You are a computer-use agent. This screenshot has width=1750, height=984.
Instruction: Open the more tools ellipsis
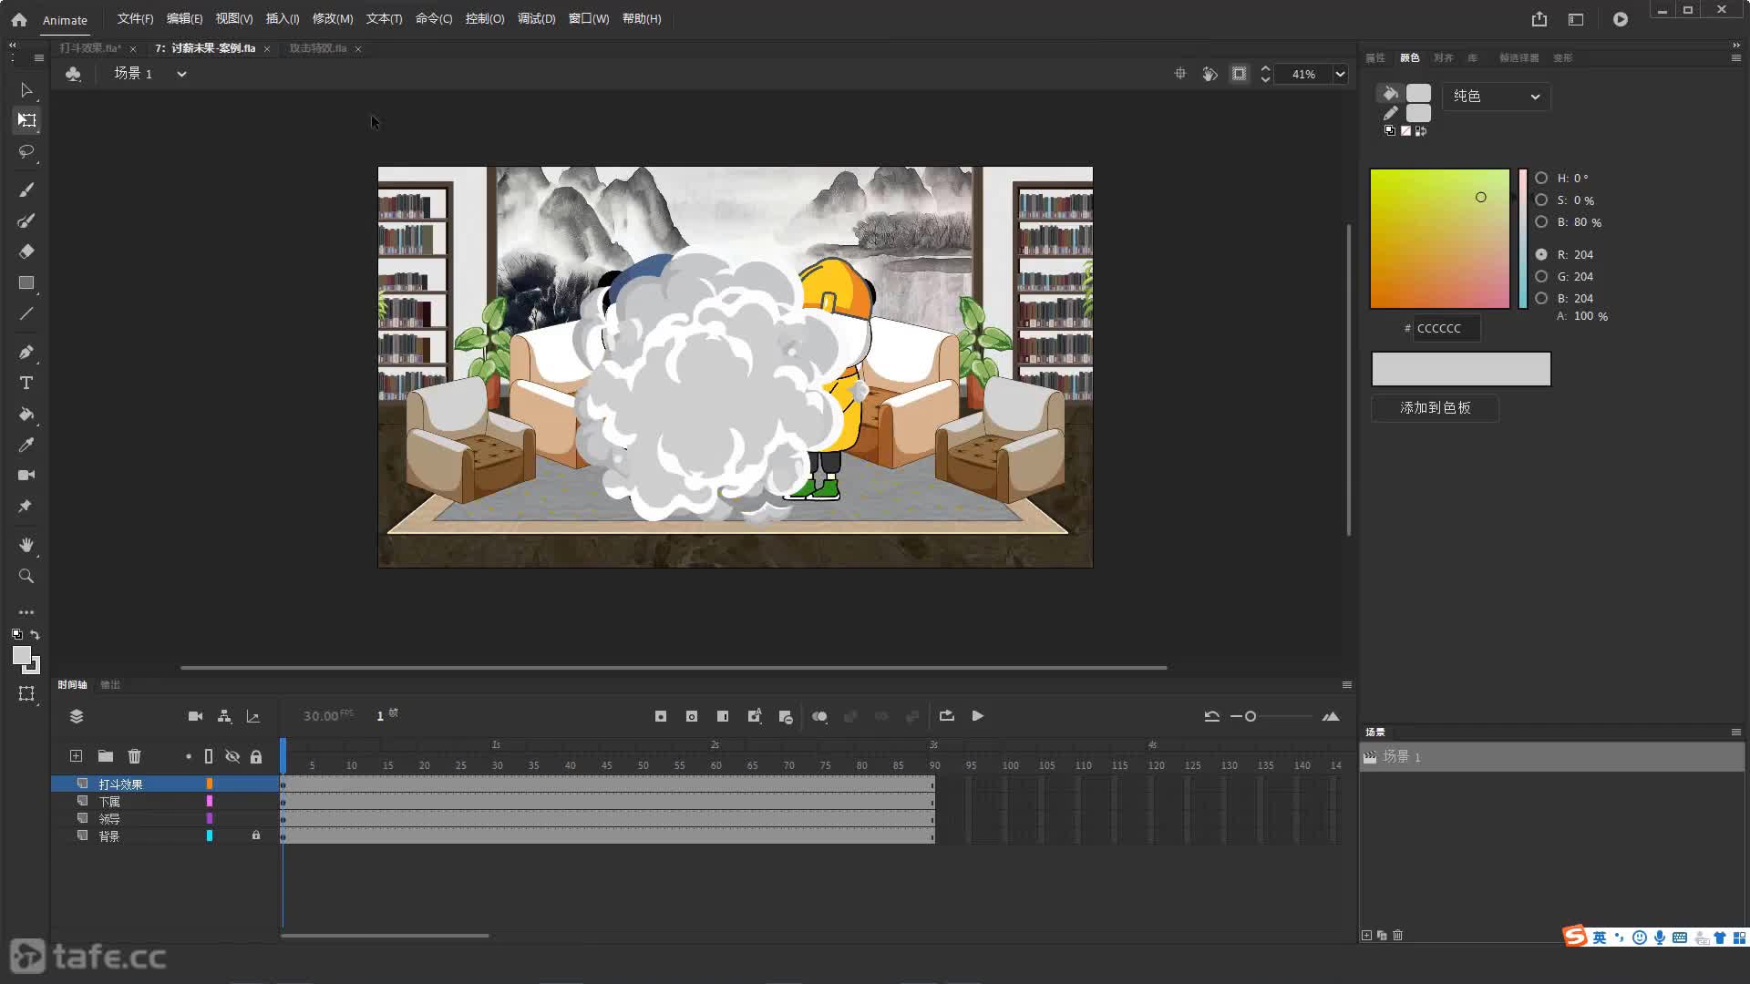click(26, 612)
